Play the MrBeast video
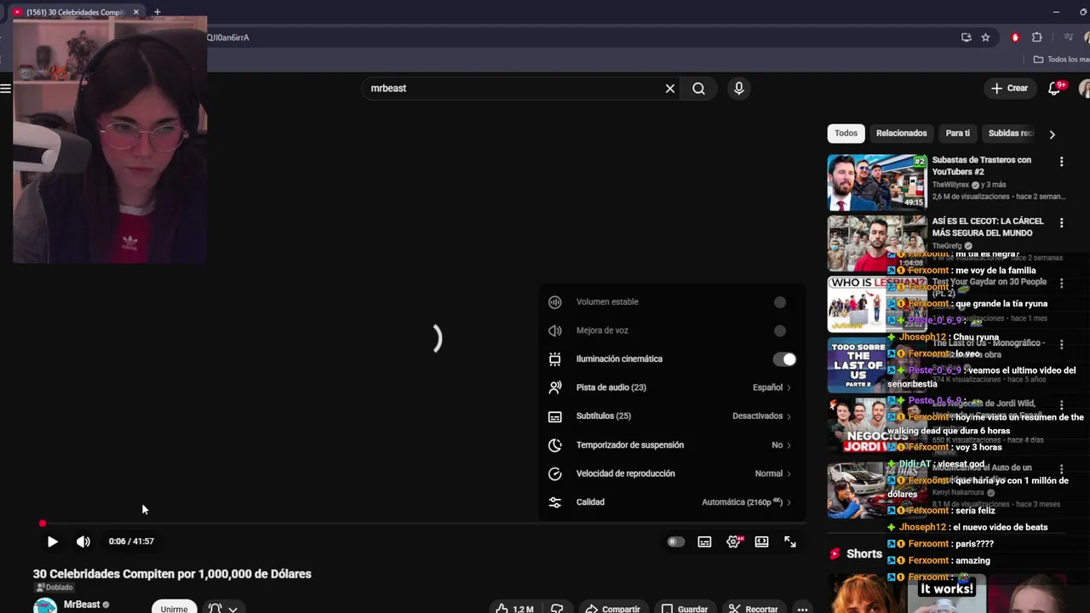This screenshot has width=1090, height=613. [52, 541]
